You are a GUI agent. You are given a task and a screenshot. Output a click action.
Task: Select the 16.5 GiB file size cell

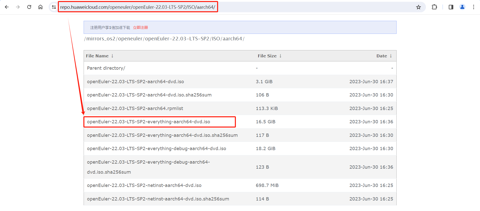pyautogui.click(x=265, y=122)
